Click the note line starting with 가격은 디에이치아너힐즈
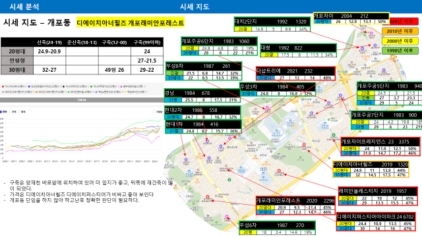422x237 pixels. 81,194
